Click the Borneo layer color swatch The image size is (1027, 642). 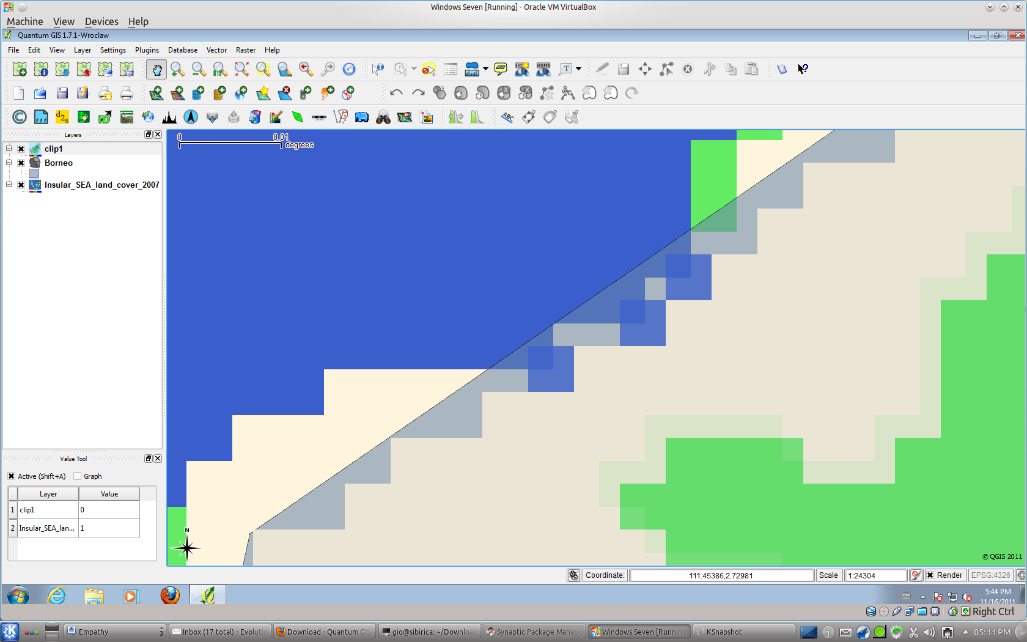(34, 174)
